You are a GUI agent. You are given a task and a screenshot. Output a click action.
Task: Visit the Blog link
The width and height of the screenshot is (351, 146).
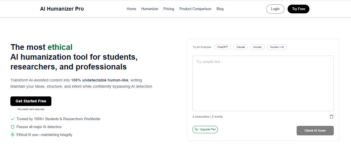pyautogui.click(x=220, y=9)
